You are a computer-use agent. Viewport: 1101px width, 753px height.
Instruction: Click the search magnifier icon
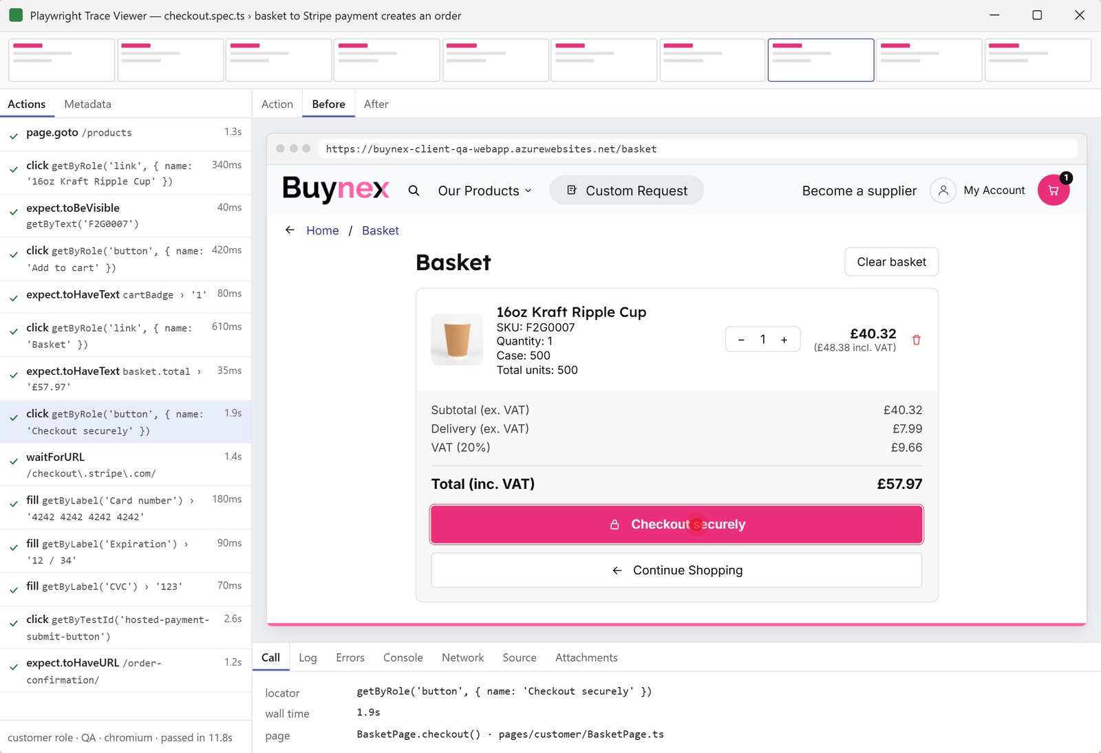[414, 190]
